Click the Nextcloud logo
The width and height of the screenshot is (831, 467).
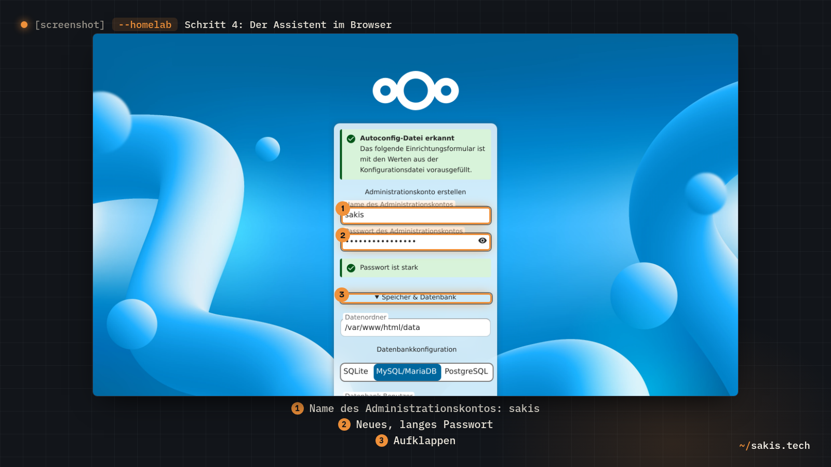(x=415, y=91)
